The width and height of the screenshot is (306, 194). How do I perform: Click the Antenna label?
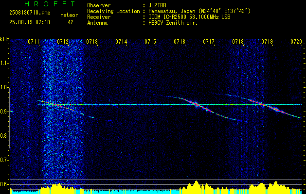[97, 23]
